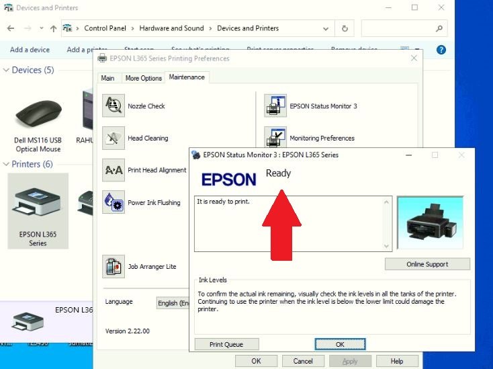
Task: Click the 'It is ready to print.' message
Action: [x=223, y=202]
